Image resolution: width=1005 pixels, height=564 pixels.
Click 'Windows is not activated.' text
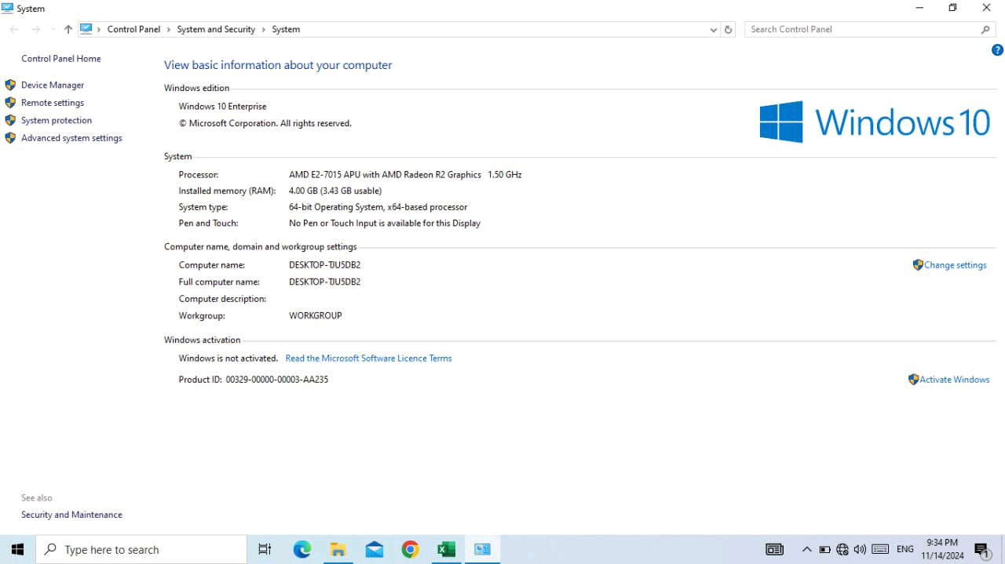pyautogui.click(x=228, y=358)
